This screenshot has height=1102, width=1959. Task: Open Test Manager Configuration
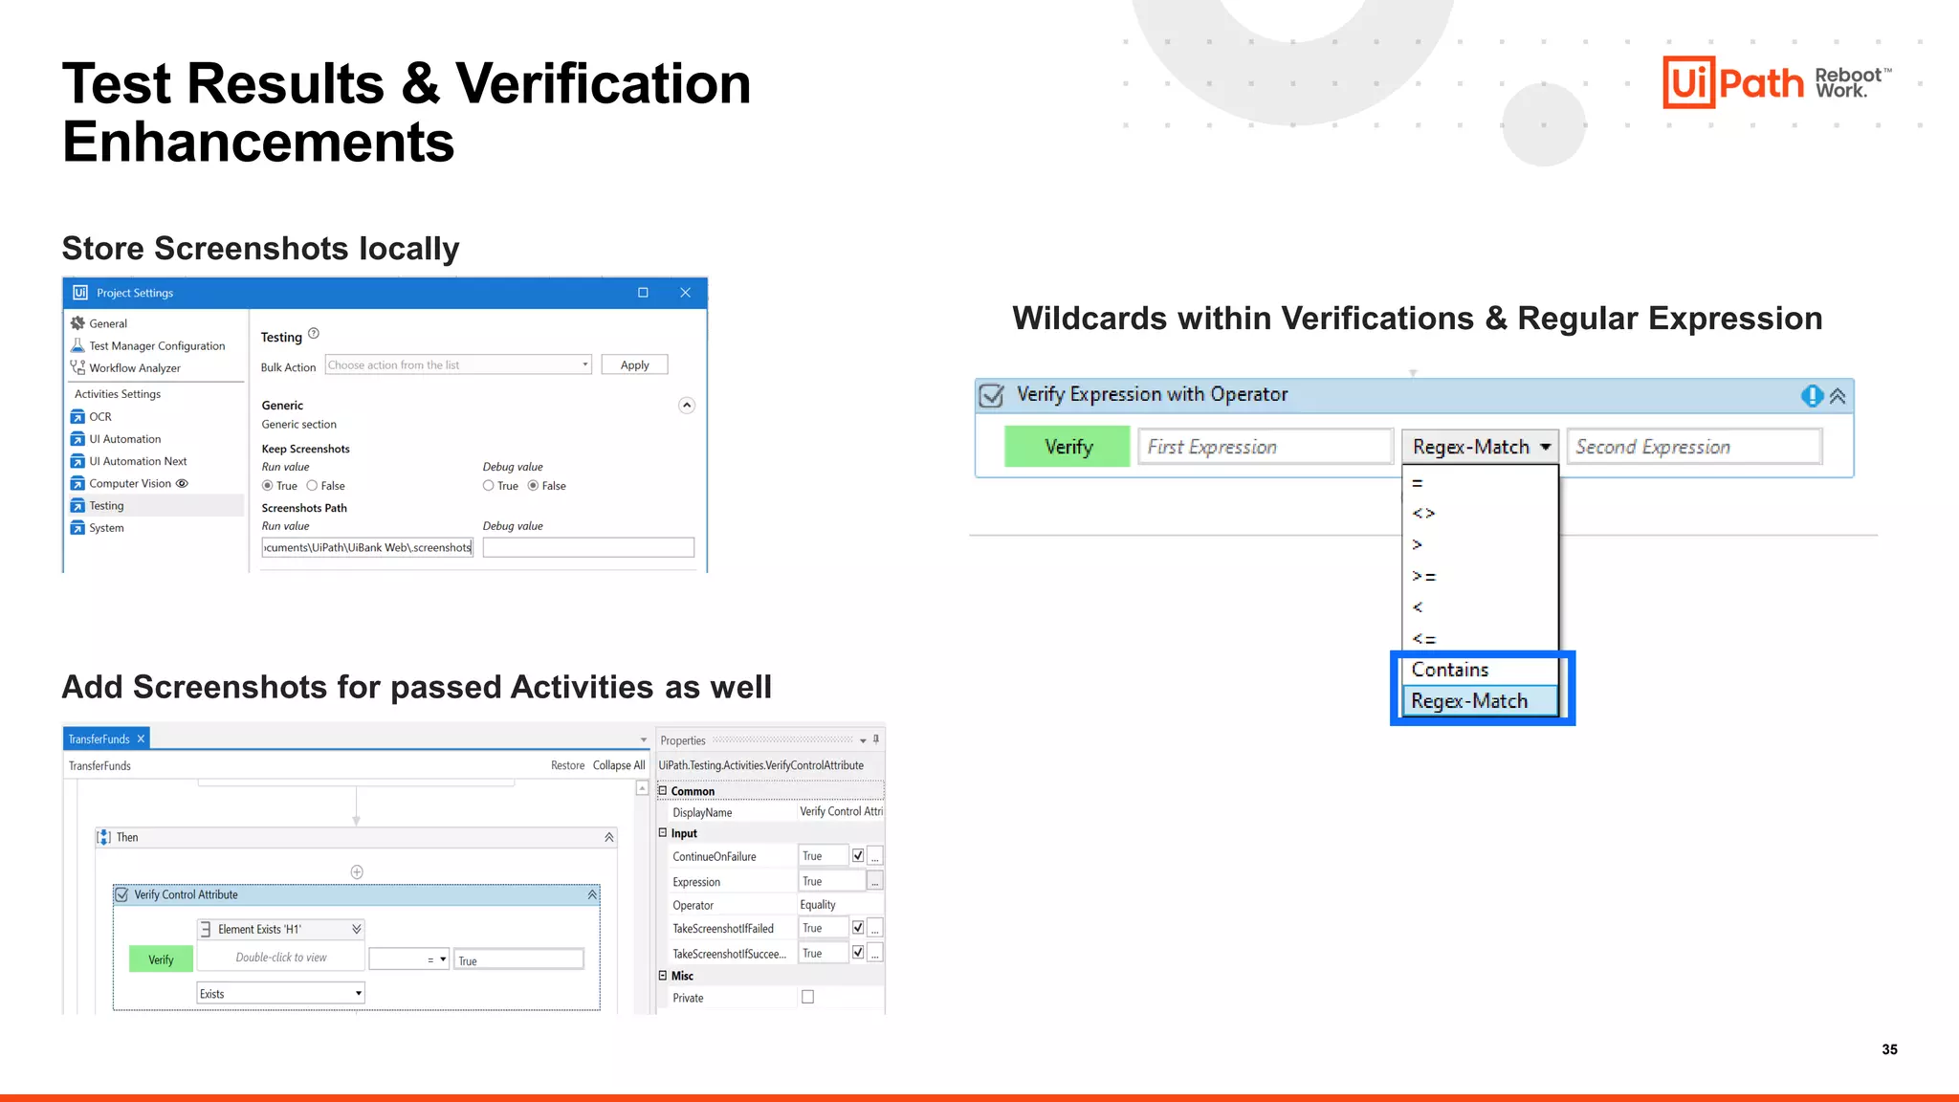click(x=157, y=346)
